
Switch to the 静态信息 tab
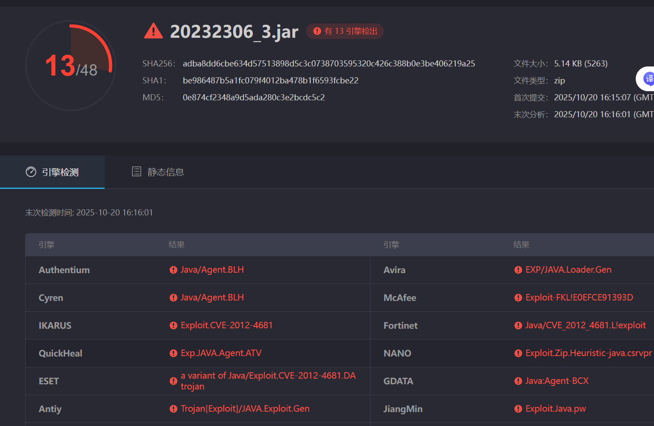[x=158, y=172]
